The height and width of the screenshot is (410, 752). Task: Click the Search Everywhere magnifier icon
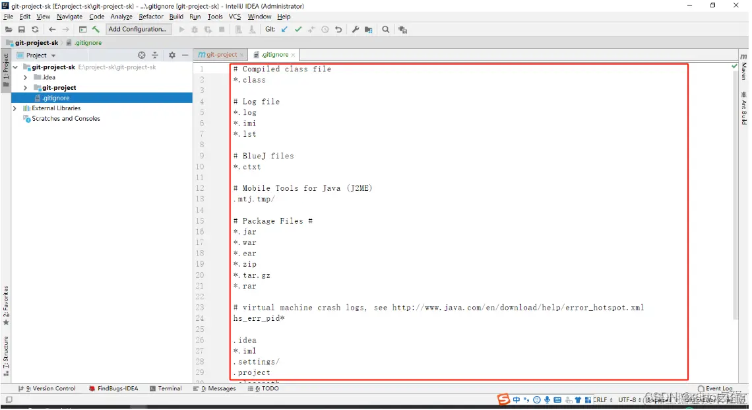click(x=386, y=29)
